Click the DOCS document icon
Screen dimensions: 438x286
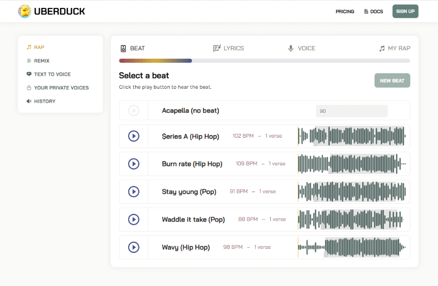366,11
